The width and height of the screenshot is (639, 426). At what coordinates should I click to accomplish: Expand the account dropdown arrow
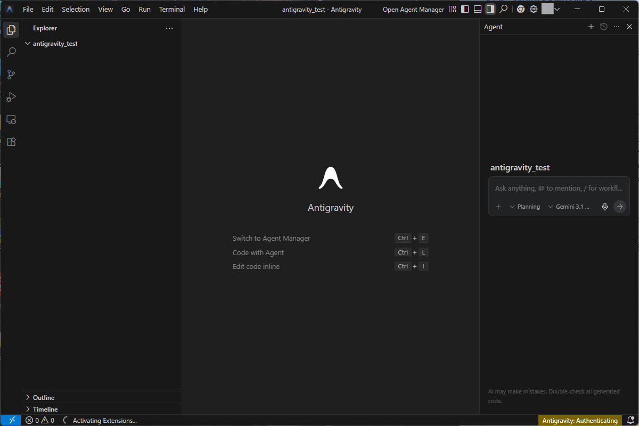557,9
